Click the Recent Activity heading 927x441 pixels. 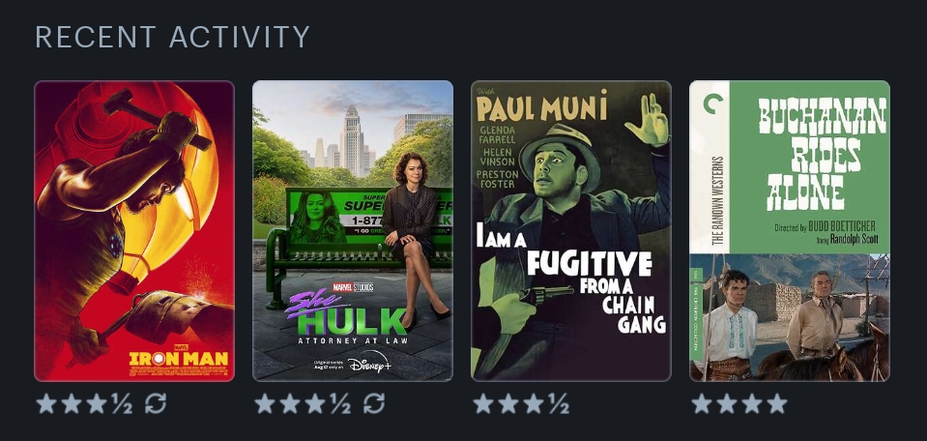[173, 38]
